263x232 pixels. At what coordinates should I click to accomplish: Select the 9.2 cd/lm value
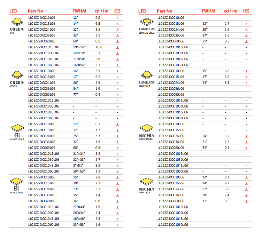coord(227,183)
